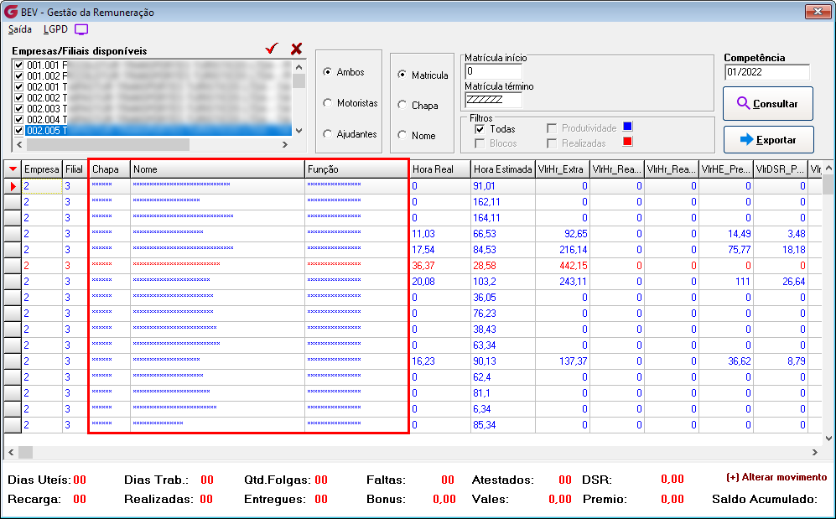
Task: Toggle the Blocos filter checkbox
Action: (x=480, y=143)
